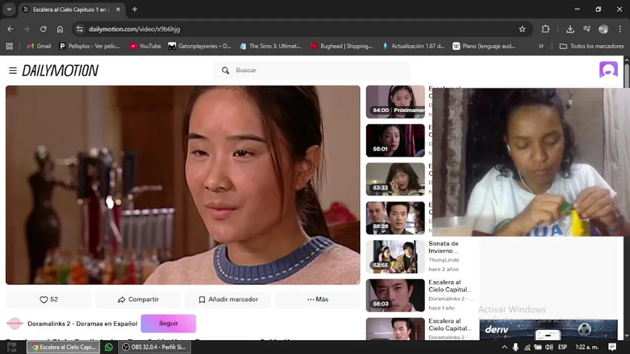Screen dimensions: 630x354
Task: Open Escalera al Cielo title beside 56:03
Action: 450,286
